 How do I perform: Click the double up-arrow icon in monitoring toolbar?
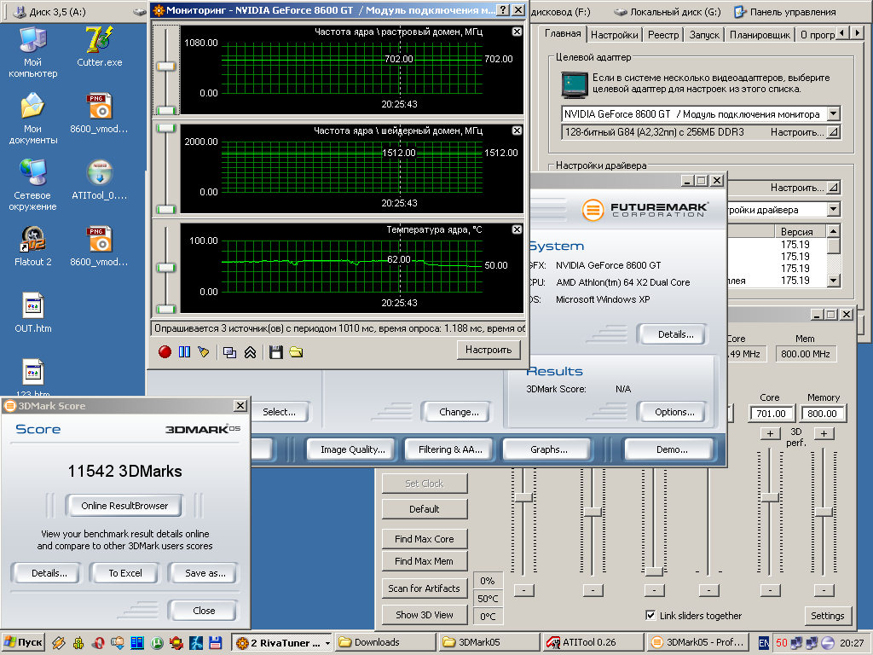tap(250, 352)
